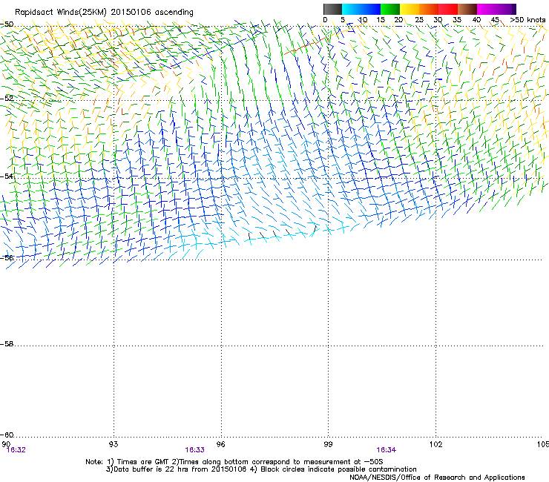Click the NOAA/NESDIS credit text
549x482 pixels.
tap(437, 478)
